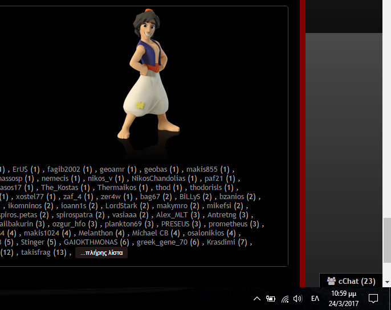Open user makis1024 profile link
The width and height of the screenshot is (391, 310).
(42, 233)
